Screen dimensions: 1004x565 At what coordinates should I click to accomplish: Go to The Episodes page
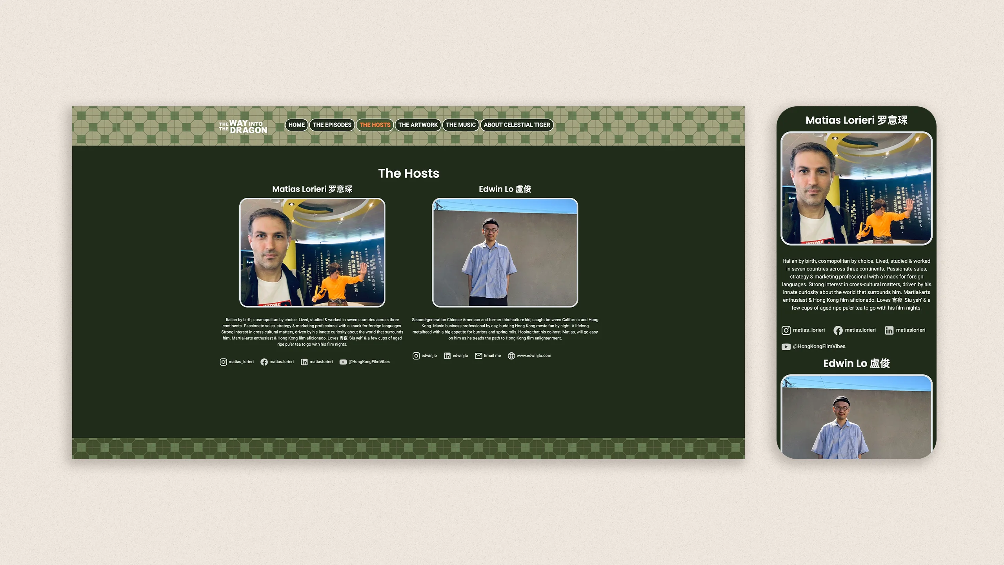(x=332, y=125)
